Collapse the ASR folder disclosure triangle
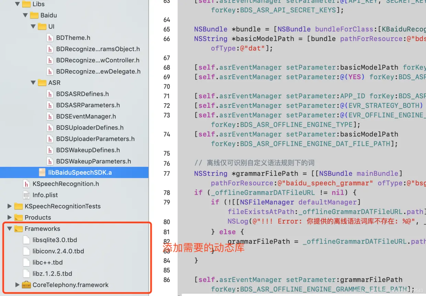This screenshot has height=296, width=426. coord(33,83)
